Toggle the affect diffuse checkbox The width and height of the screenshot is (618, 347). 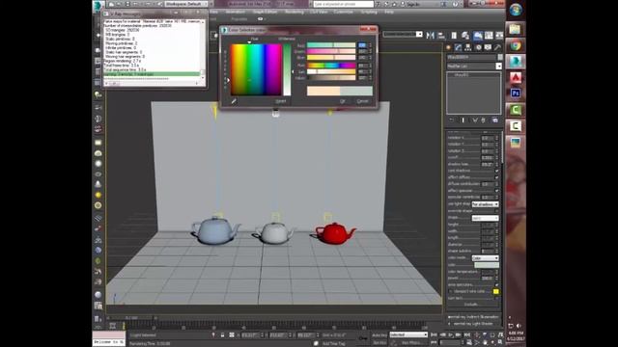tap(496, 177)
